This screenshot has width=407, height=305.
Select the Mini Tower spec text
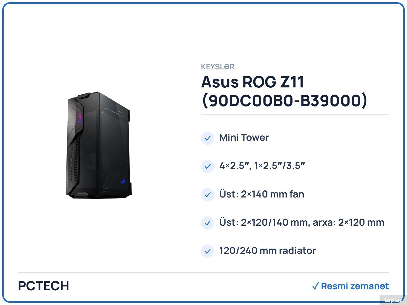pyautogui.click(x=244, y=138)
